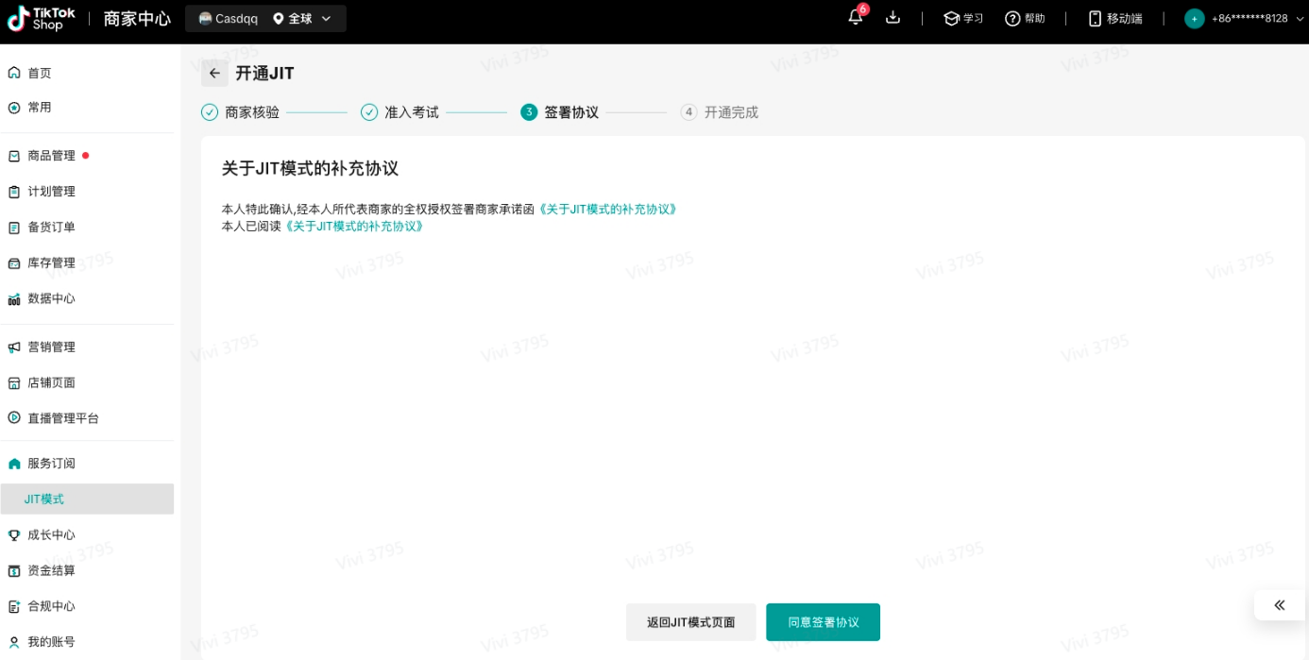Open 数据中心 in the sidebar
Image resolution: width=1309 pixels, height=660 pixels.
pos(52,298)
